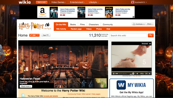Viewport: 173px width, 98px height.
Task: Click the video share link icon
Action: tap(147, 74)
